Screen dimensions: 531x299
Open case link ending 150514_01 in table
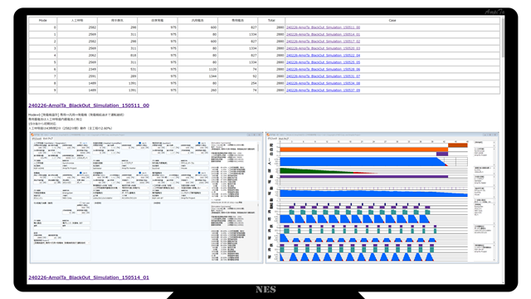(x=323, y=35)
